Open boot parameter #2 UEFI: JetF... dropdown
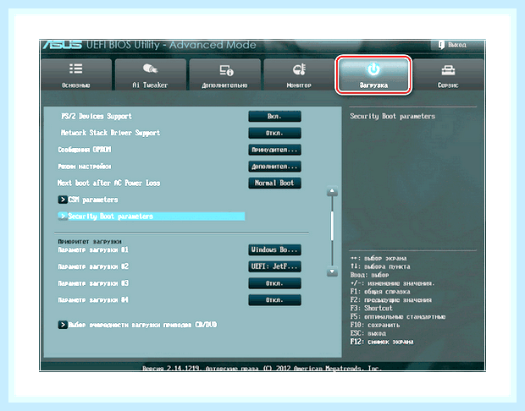525x411 pixels. 274,266
